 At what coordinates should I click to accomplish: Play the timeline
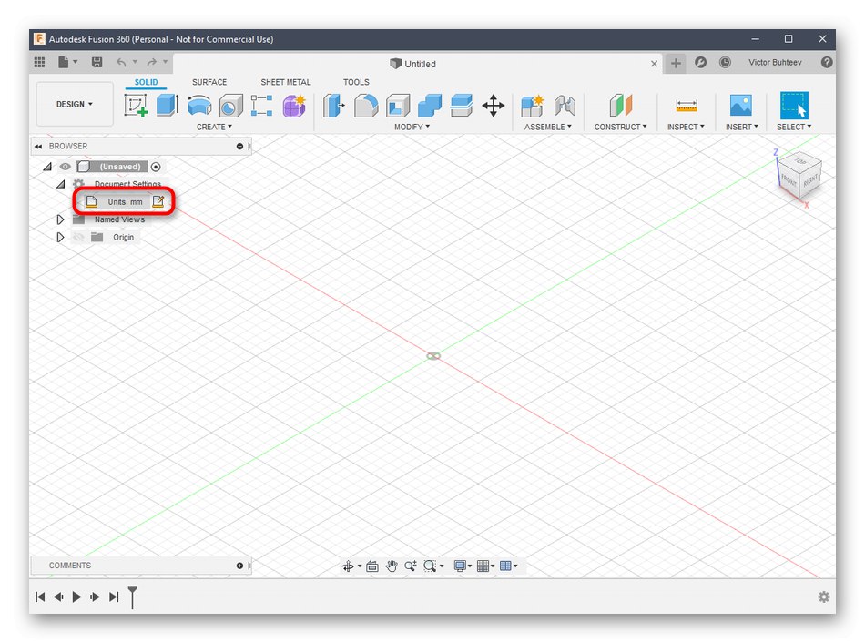[76, 597]
